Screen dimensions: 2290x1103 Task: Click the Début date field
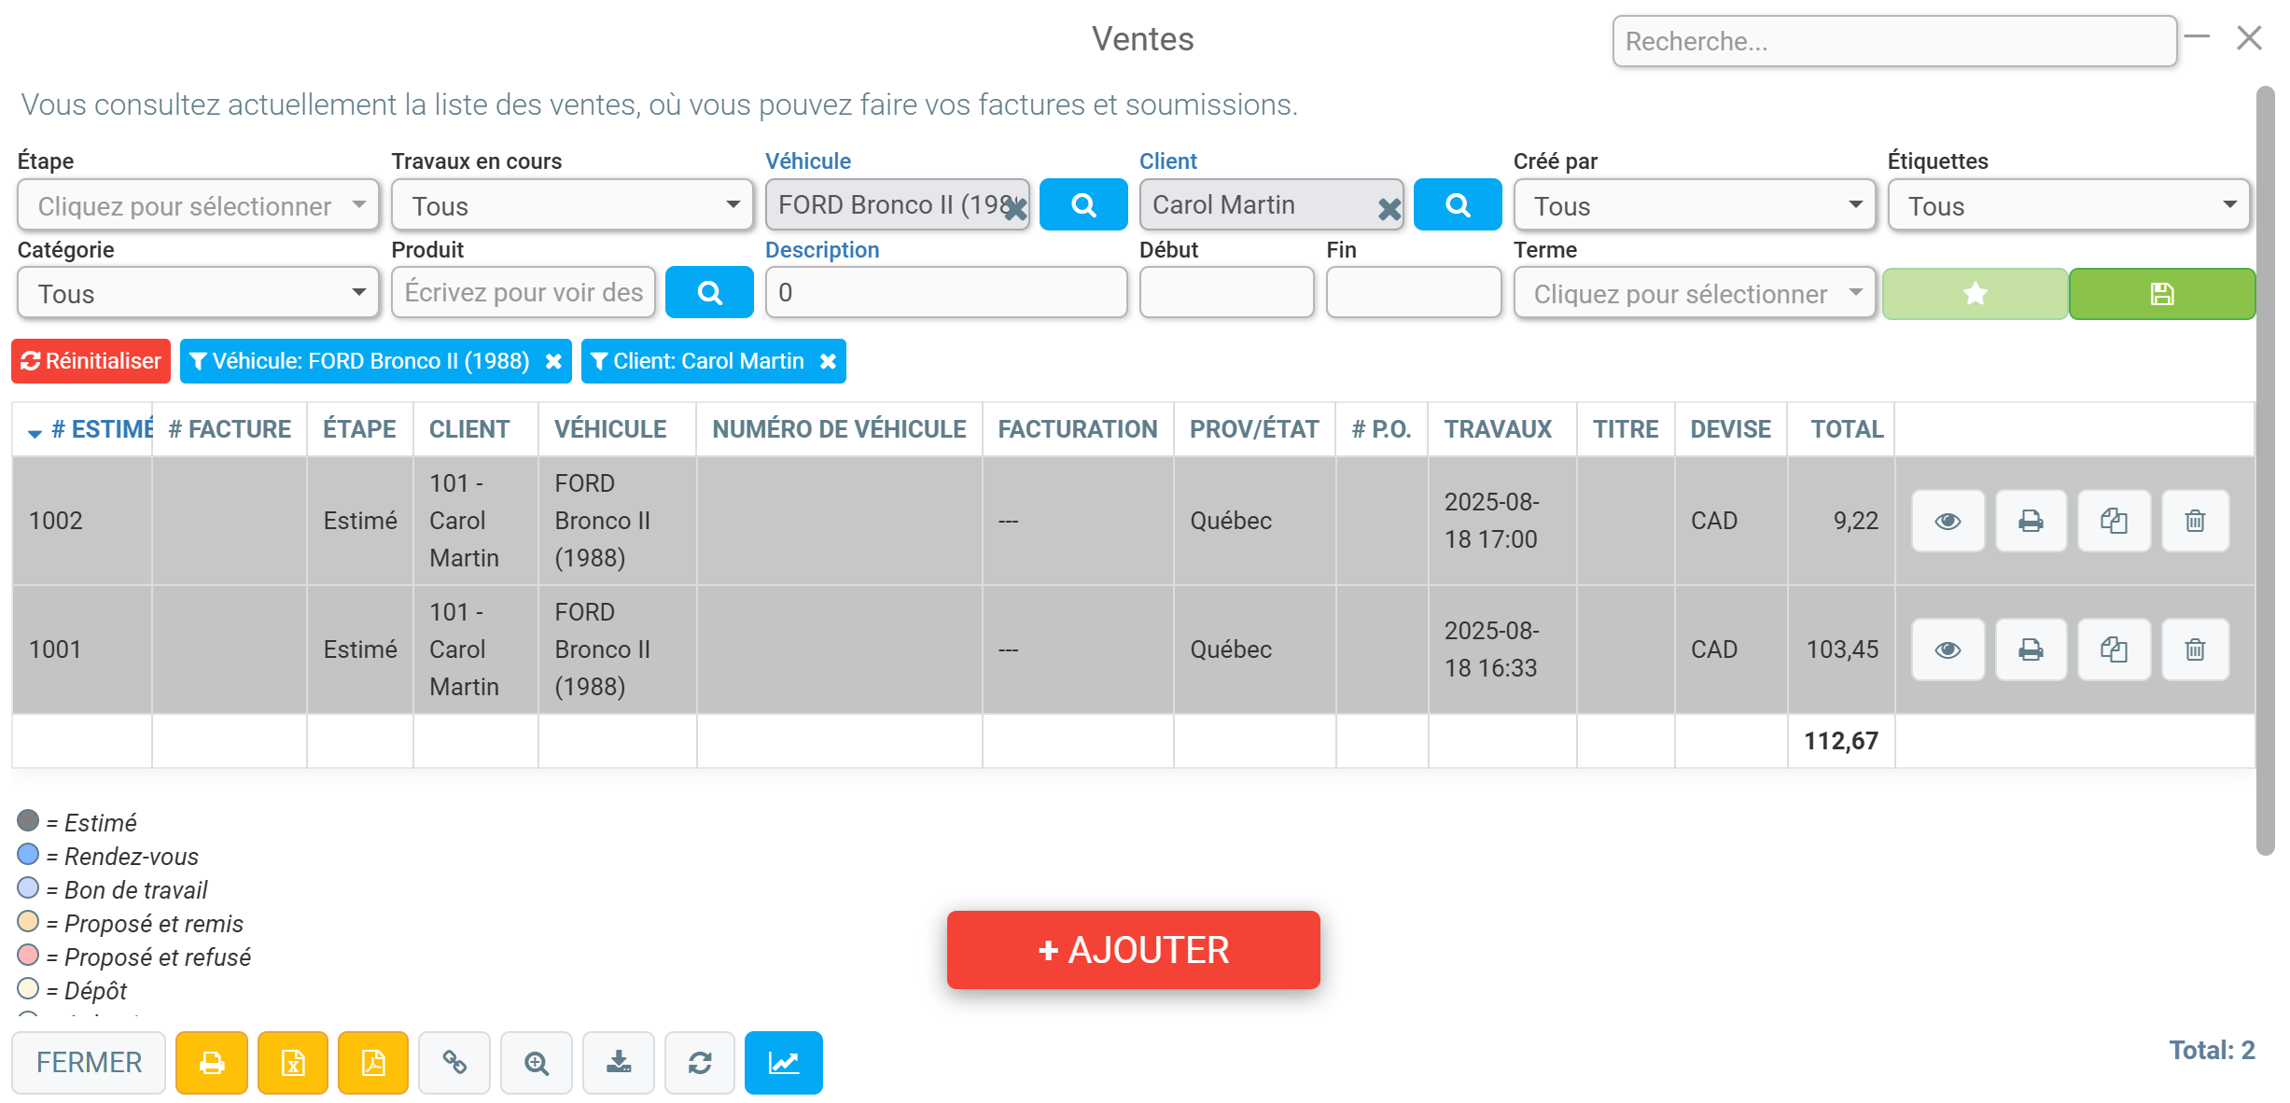pyautogui.click(x=1226, y=292)
